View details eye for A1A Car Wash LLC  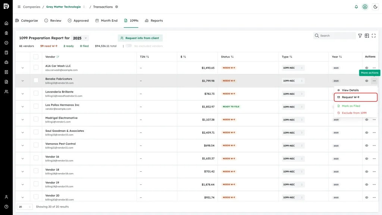point(367,68)
